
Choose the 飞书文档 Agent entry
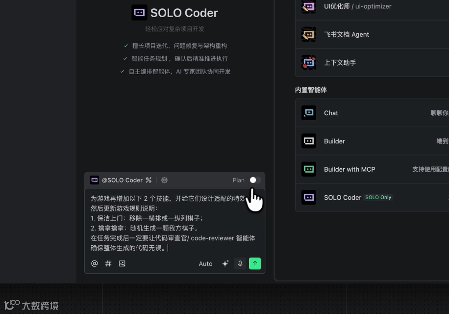(372, 34)
